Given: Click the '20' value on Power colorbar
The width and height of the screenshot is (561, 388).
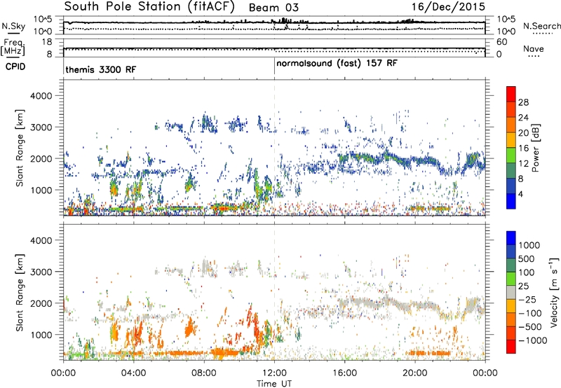Looking at the screenshot, I should coord(523,133).
